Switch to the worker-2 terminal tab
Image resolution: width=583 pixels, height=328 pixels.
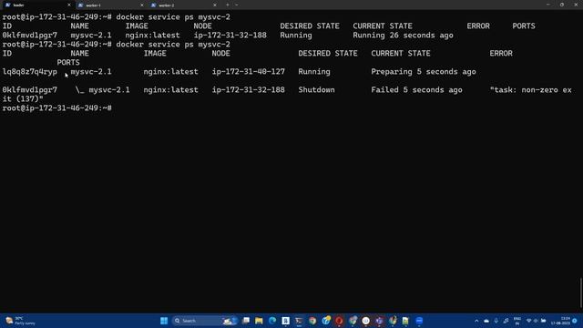point(183,5)
